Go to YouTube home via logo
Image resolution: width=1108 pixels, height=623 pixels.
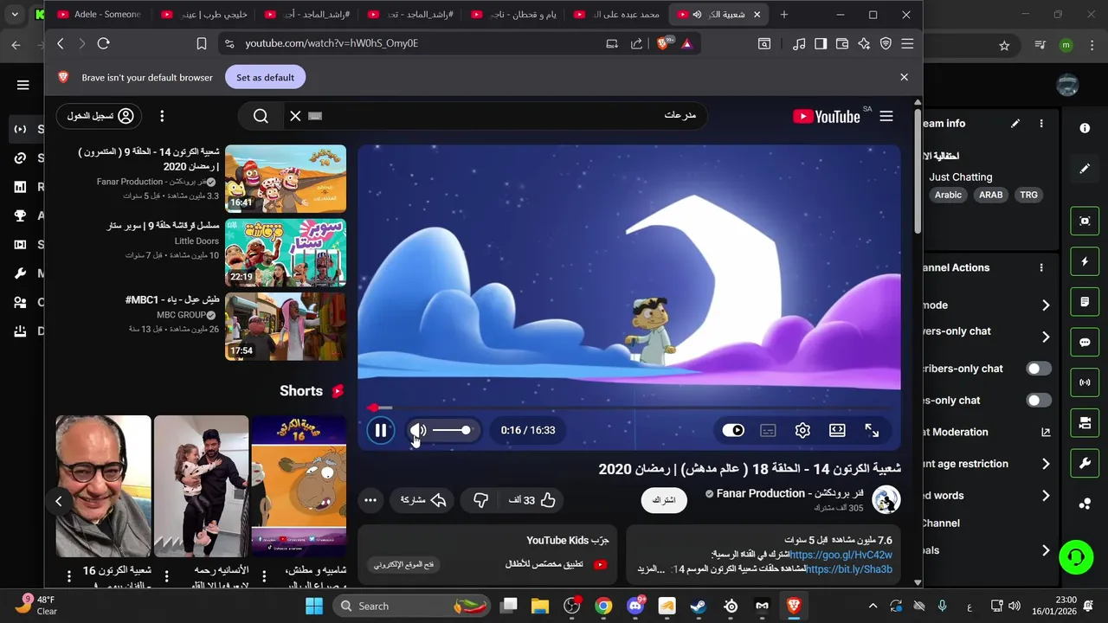[x=827, y=116]
